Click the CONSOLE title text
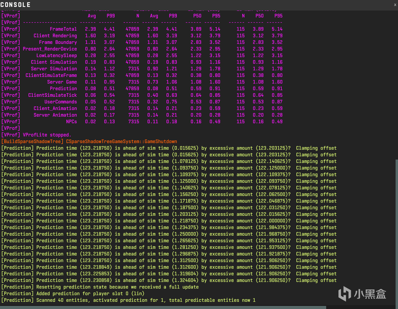 (x=16, y=5)
